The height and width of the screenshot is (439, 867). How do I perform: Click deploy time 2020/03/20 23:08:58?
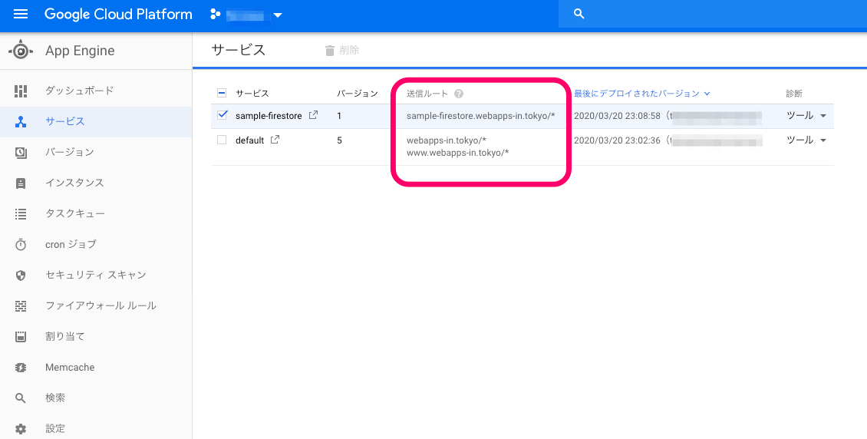pyautogui.click(x=617, y=116)
